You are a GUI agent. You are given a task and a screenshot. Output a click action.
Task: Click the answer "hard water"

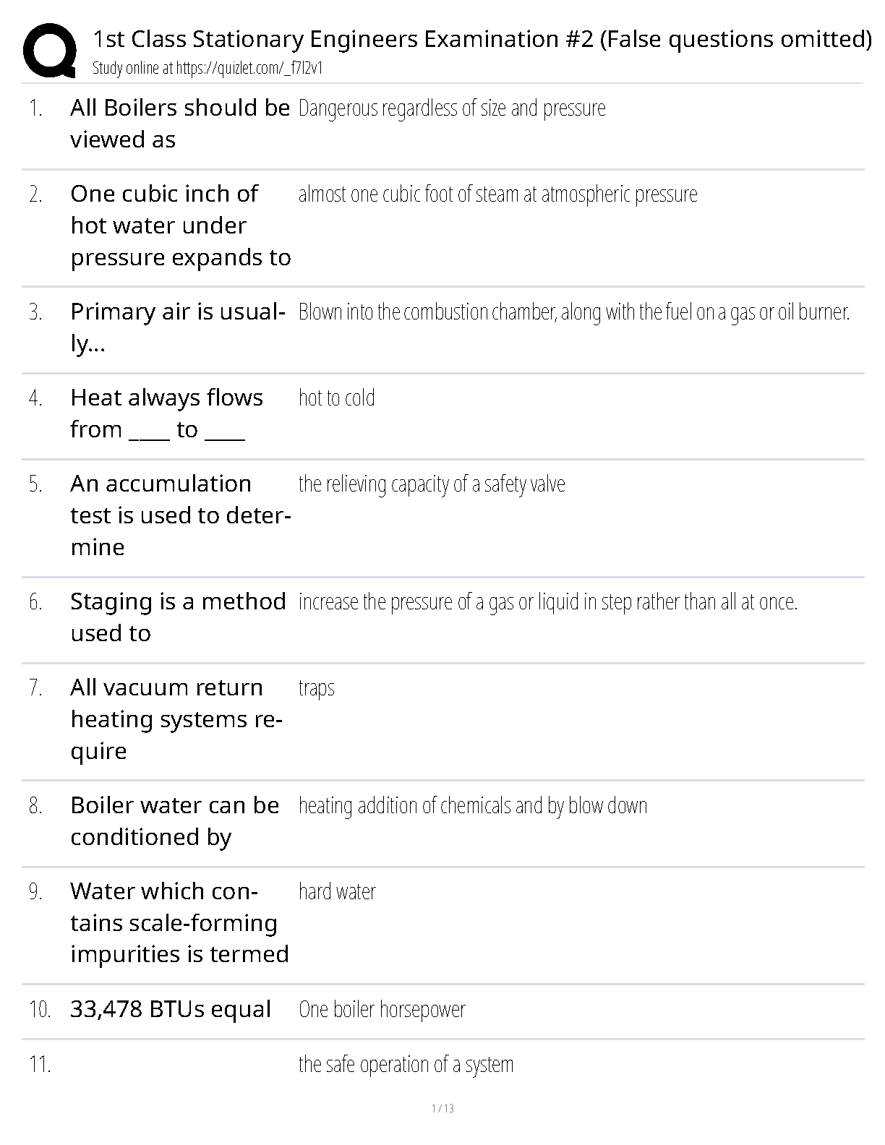coord(337,892)
